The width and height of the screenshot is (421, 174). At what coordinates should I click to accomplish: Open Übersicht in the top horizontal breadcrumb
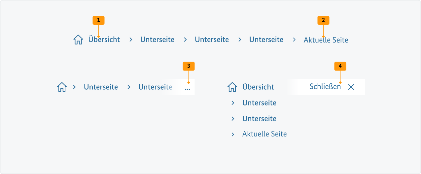point(104,40)
